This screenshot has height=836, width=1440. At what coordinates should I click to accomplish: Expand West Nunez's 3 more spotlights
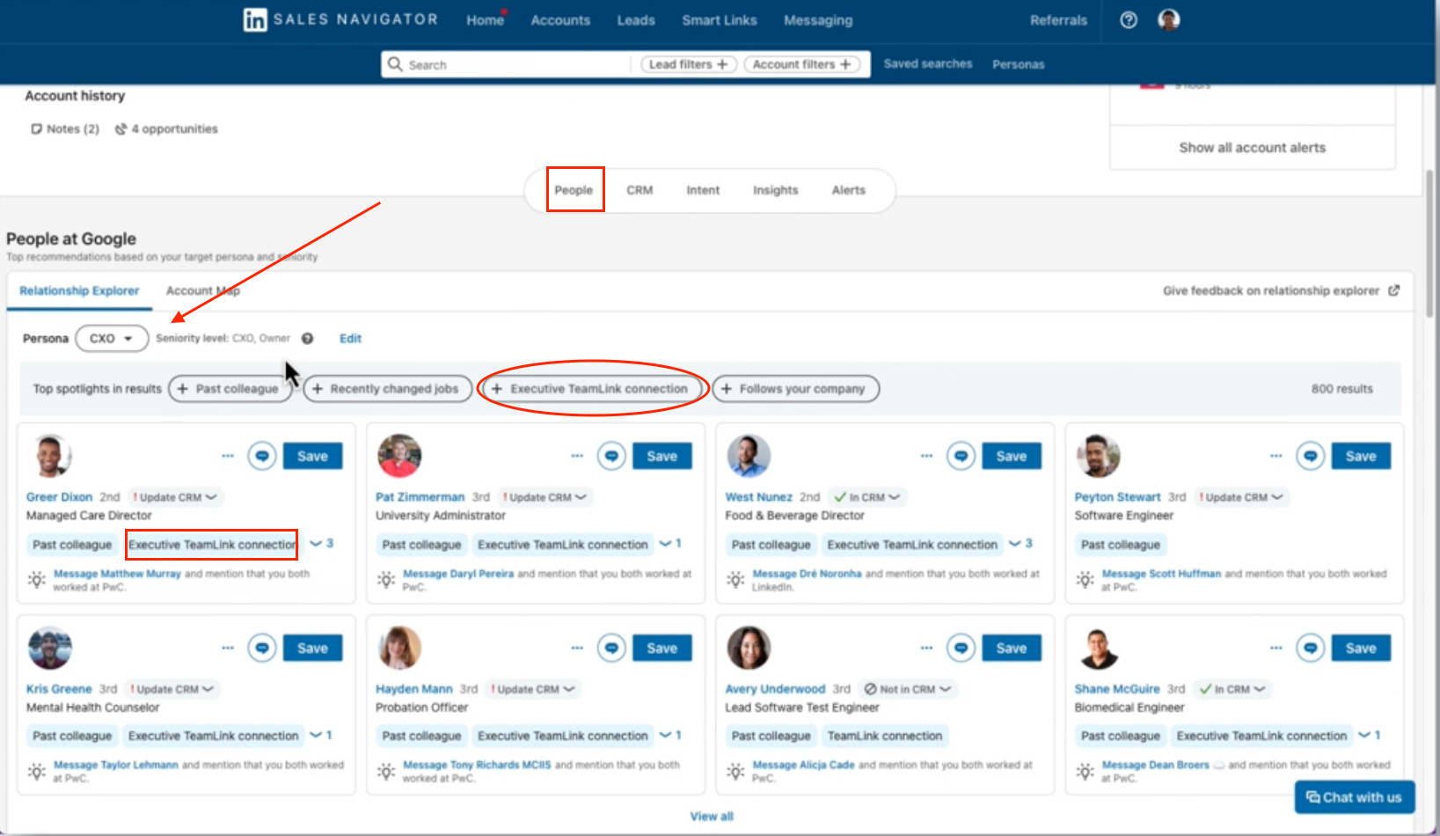(x=1020, y=544)
